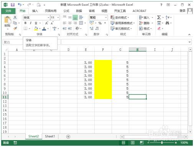Switch to Page Layout view in status bar
Viewport: 194px width, 147px height.
tap(133, 142)
